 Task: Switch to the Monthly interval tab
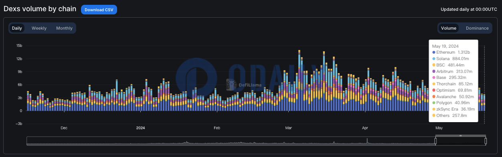point(64,28)
